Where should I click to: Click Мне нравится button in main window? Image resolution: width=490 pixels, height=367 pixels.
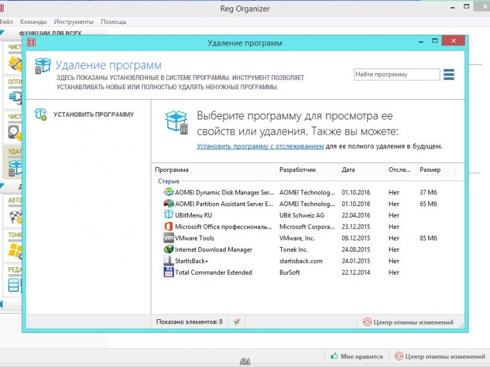pos(357,356)
